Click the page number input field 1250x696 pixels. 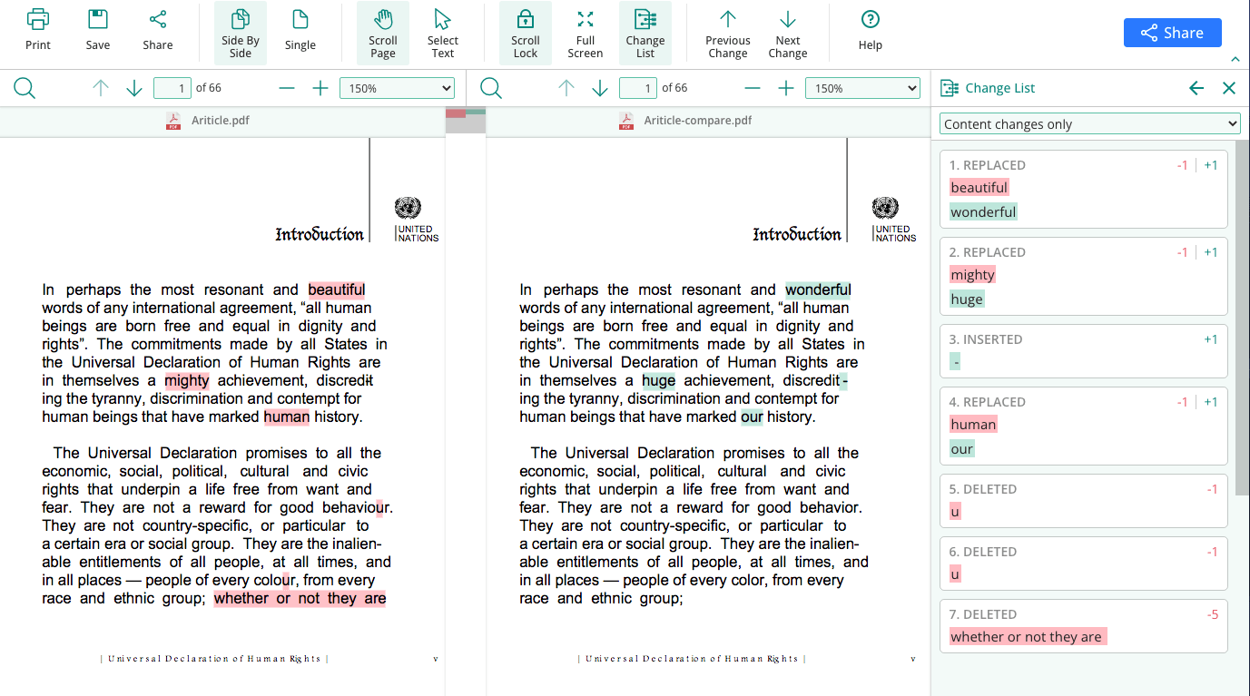tap(172, 87)
